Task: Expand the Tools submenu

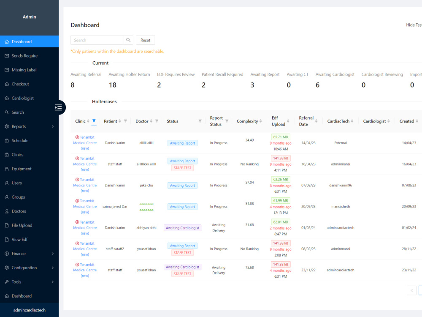Action: (30, 281)
